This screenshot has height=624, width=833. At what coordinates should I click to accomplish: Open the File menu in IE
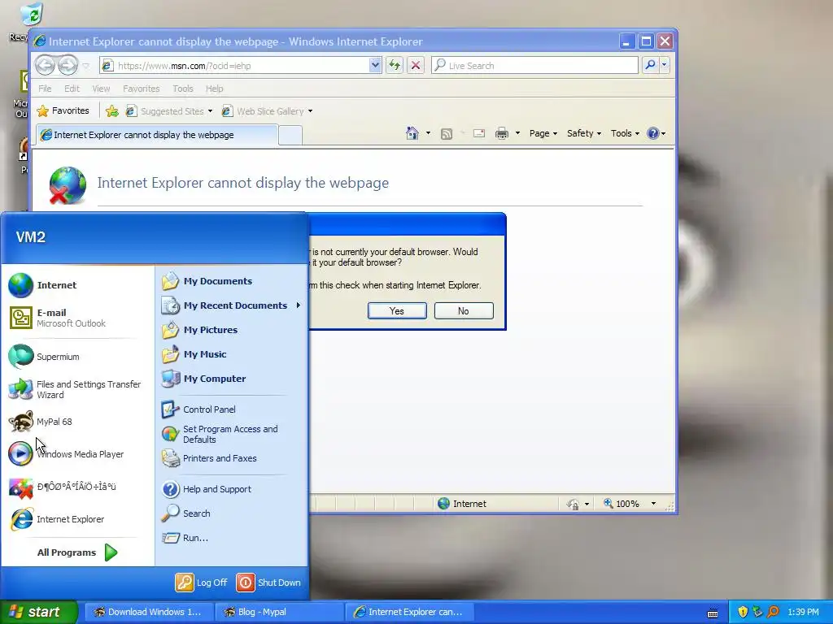pyautogui.click(x=45, y=89)
